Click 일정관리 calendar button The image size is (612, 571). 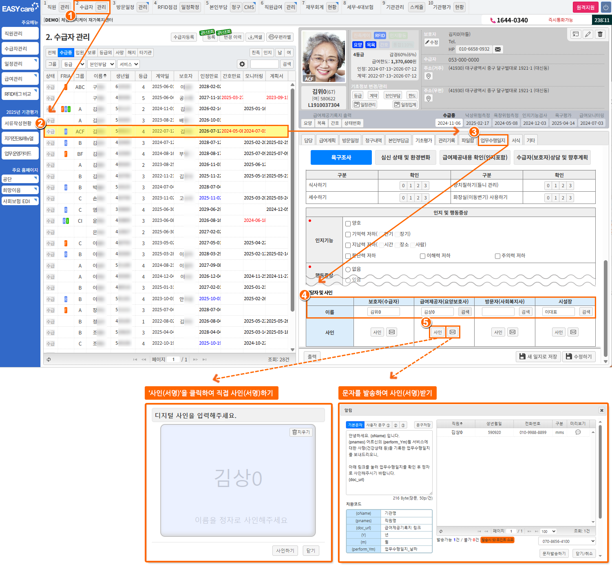coord(365,105)
